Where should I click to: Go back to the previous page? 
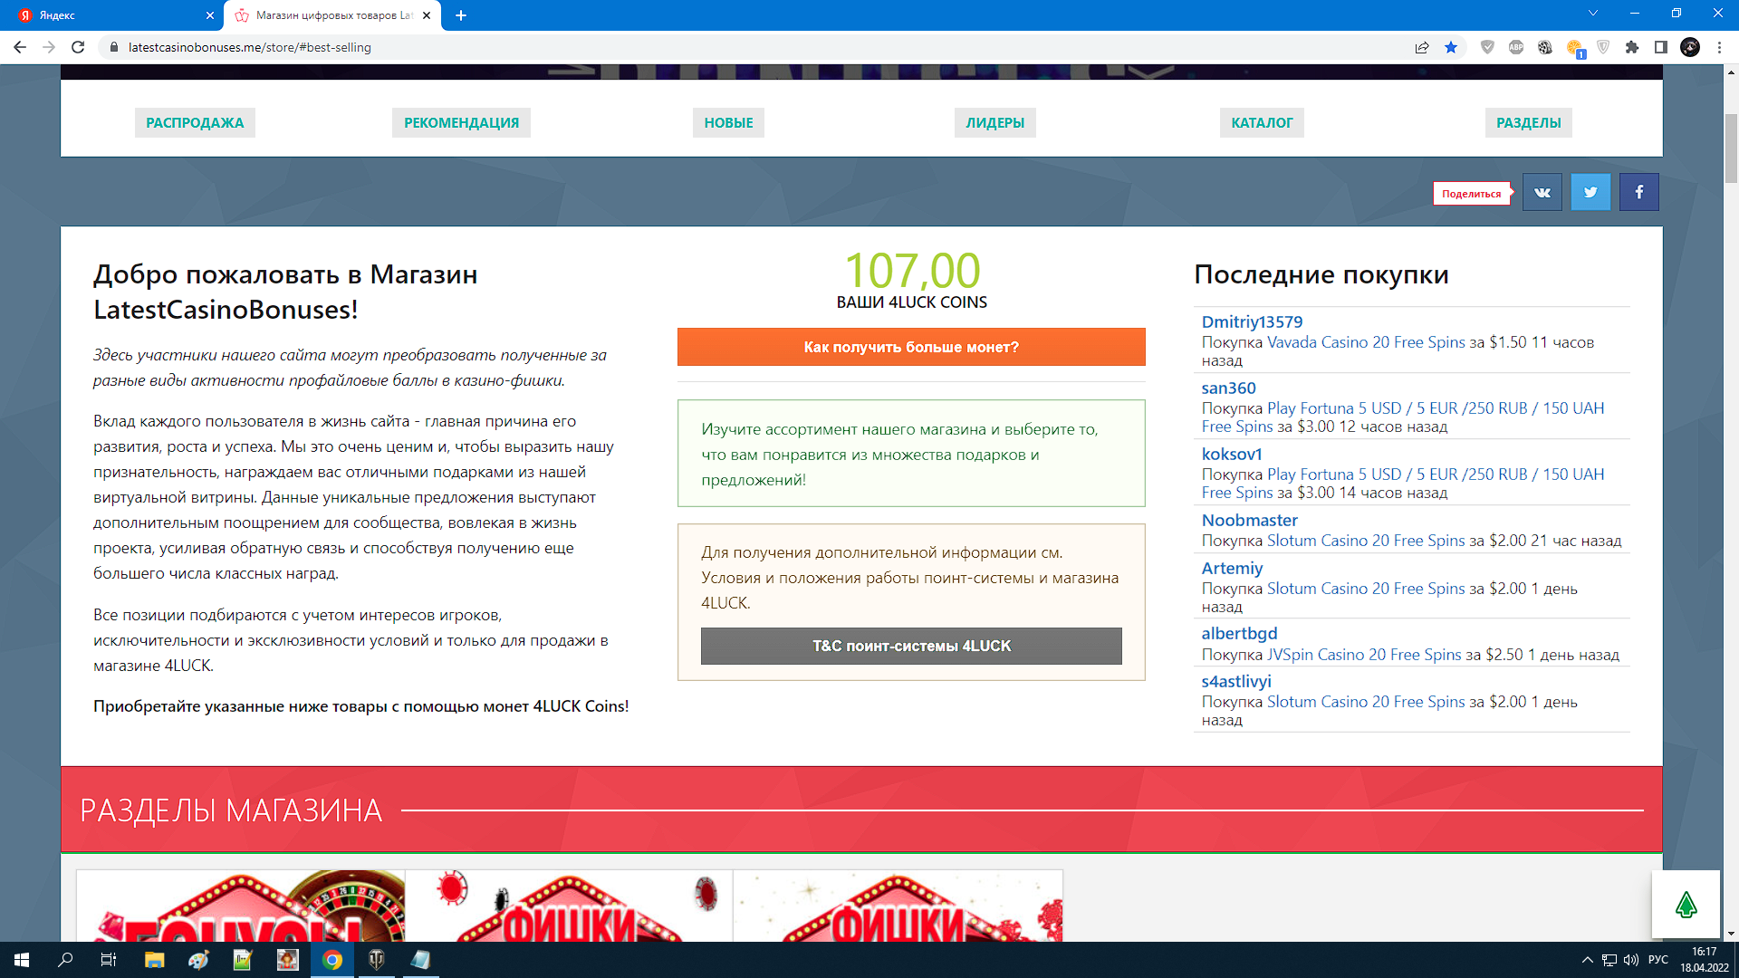pos(20,47)
